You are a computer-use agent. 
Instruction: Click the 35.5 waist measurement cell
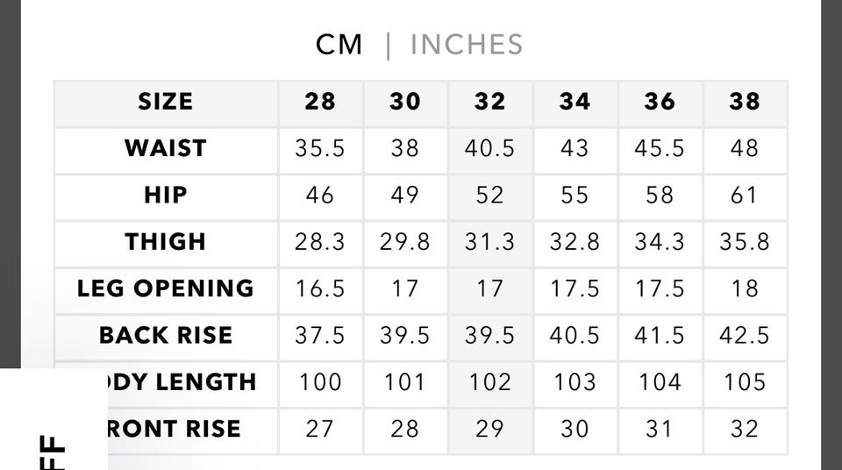coord(320,148)
